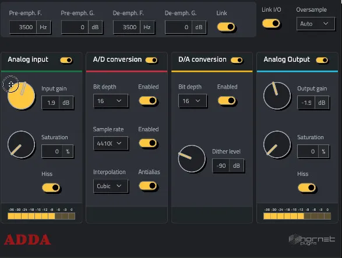The height and width of the screenshot is (258, 342).
Task: Click the 'A/D conversion' section title
Action: coord(117,59)
